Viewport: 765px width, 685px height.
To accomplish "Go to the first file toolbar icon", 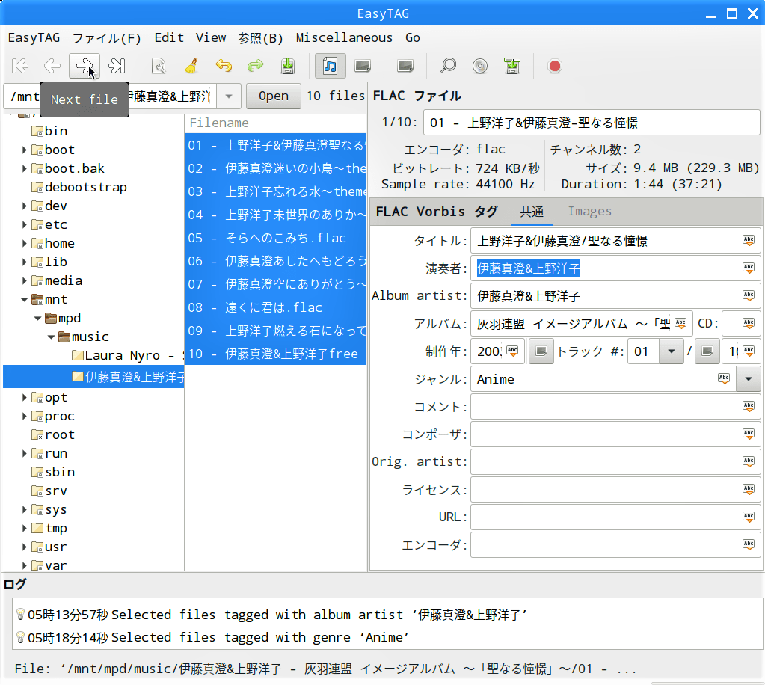I will (x=20, y=66).
